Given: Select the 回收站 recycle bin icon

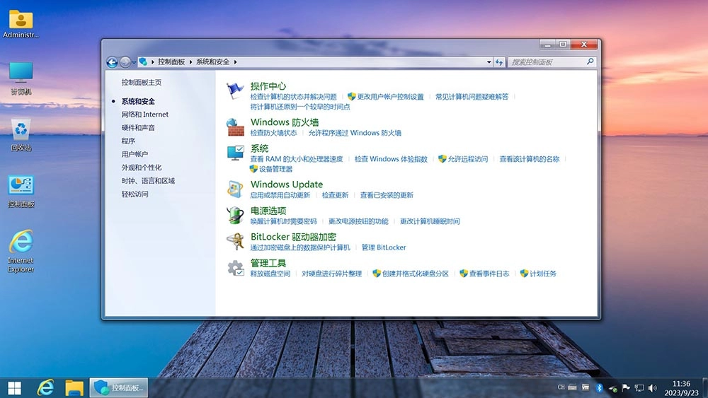Looking at the screenshot, I should point(21,135).
